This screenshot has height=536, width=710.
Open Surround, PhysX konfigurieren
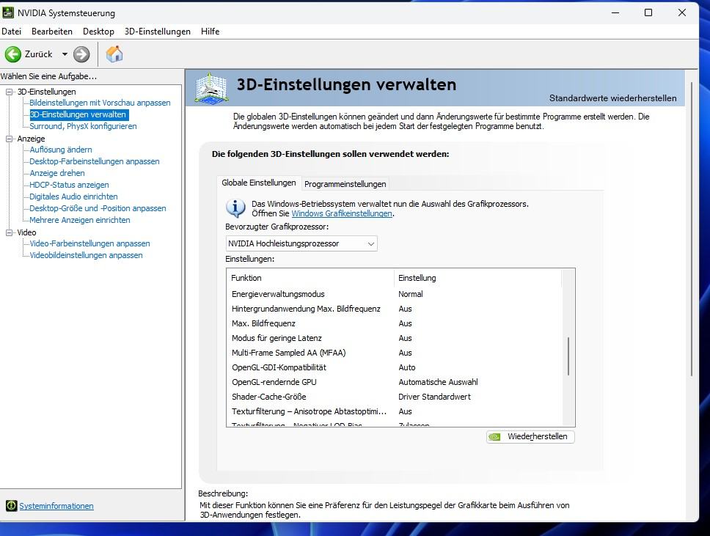tap(83, 126)
